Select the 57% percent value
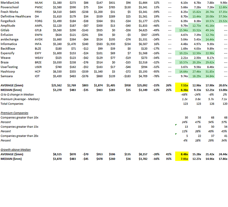The width and height of the screenshot is (228, 207). pos(224,122)
